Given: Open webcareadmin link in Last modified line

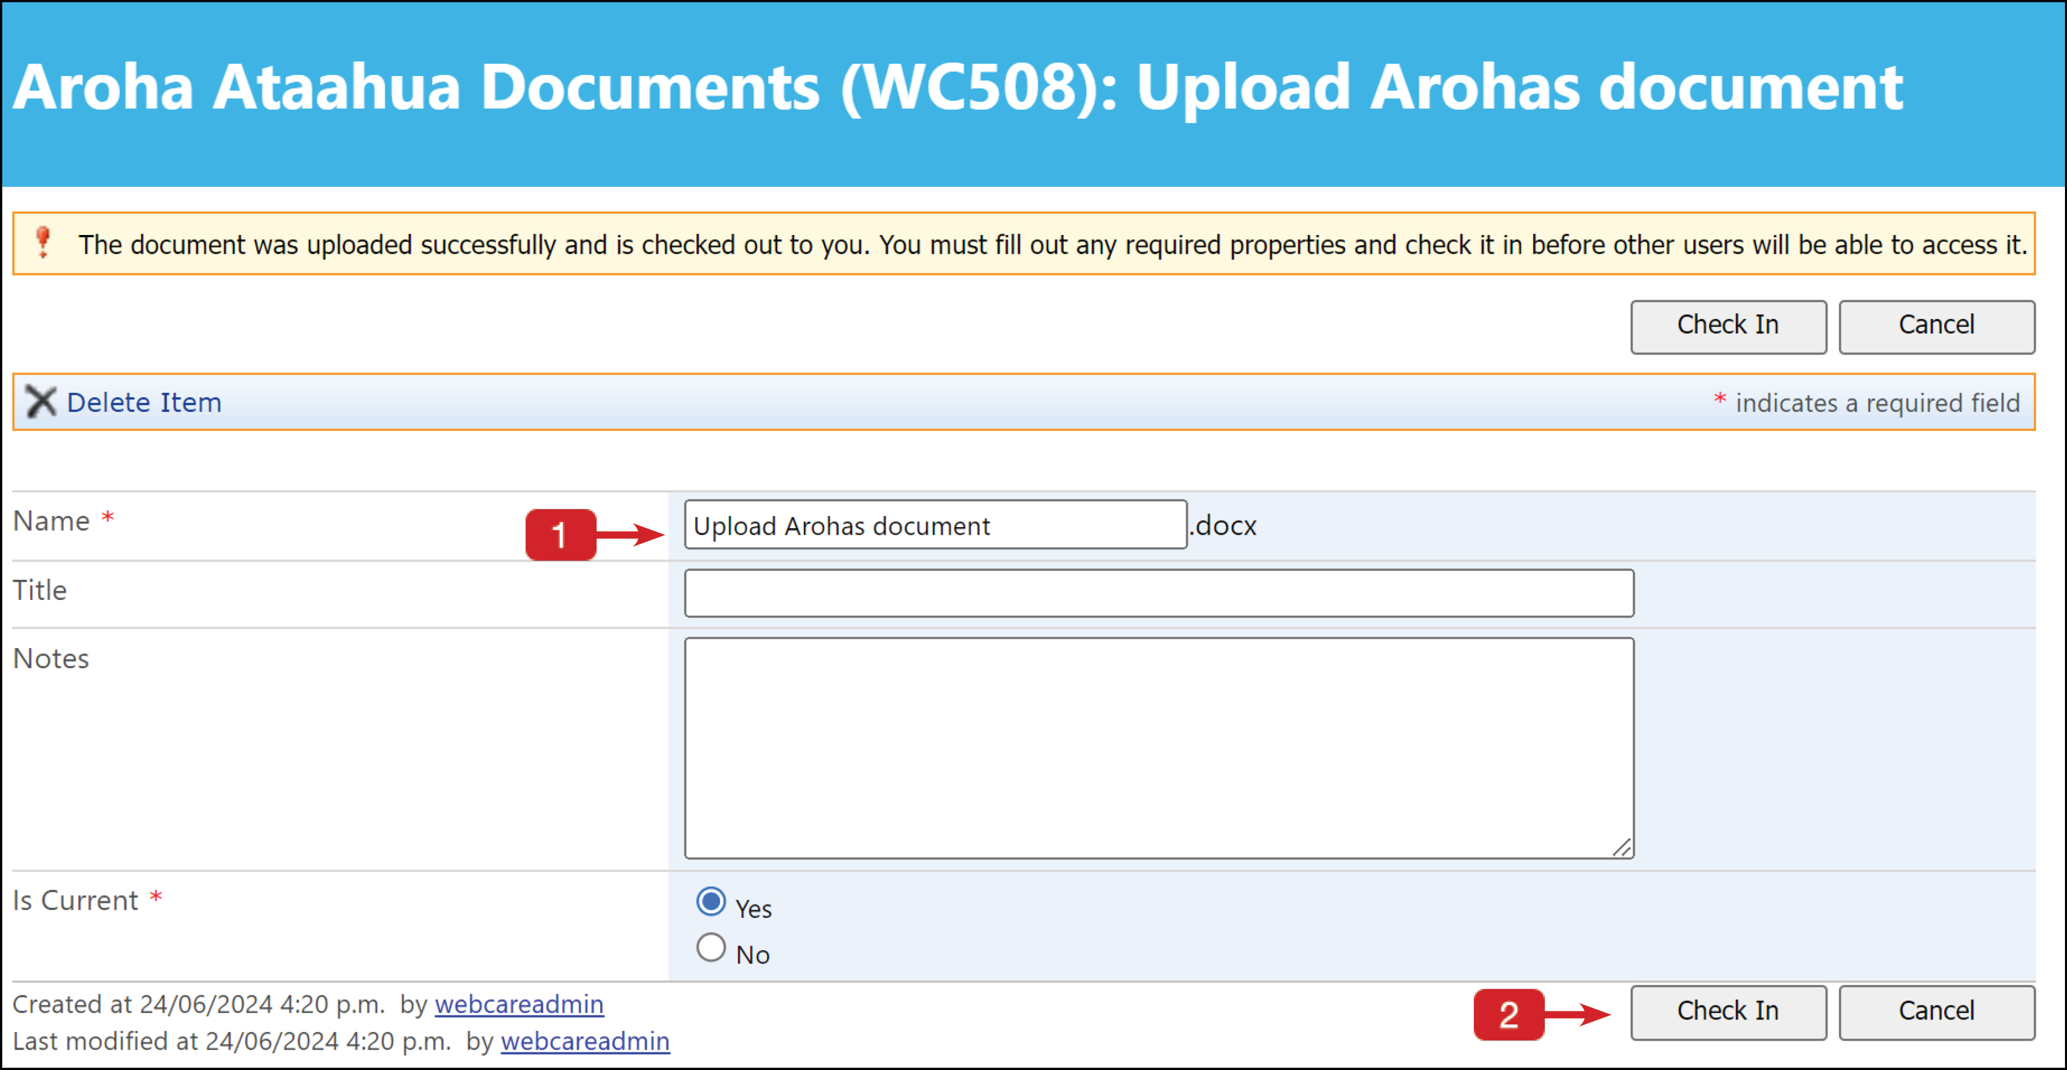Looking at the screenshot, I should pos(585,1041).
